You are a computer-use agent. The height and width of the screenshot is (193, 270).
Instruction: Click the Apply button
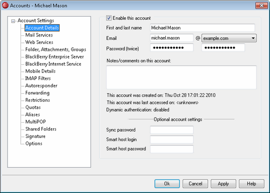(223, 184)
